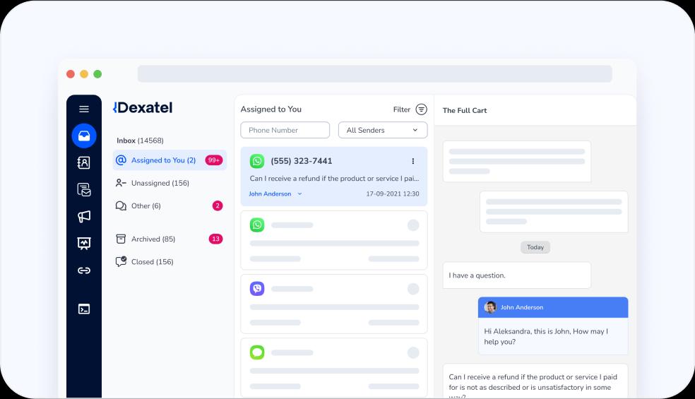Click the WhatsApp icon on the second conversation card
695x399 pixels.
[257, 225]
